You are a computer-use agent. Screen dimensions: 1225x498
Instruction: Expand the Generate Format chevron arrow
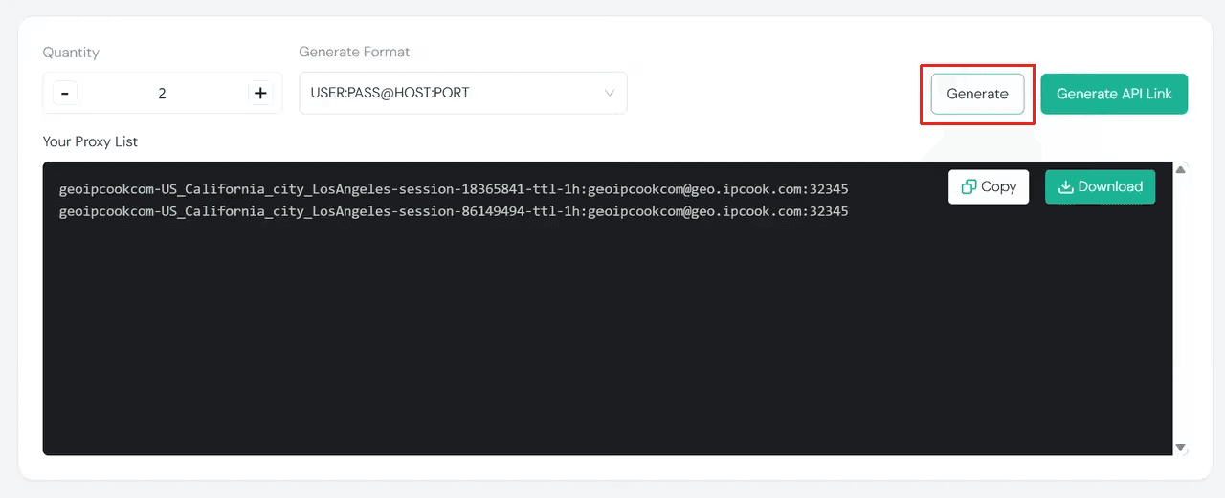(610, 94)
